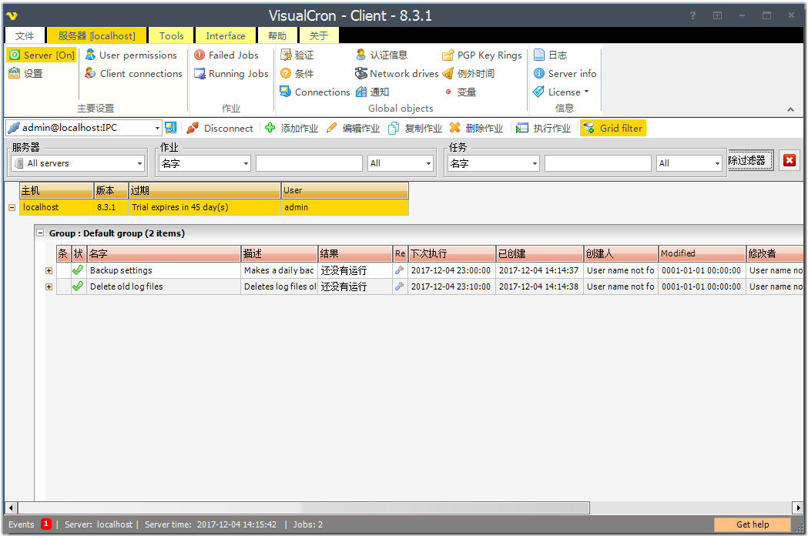Open Client connections
Image resolution: width=808 pixels, height=536 pixels.
pyautogui.click(x=133, y=74)
